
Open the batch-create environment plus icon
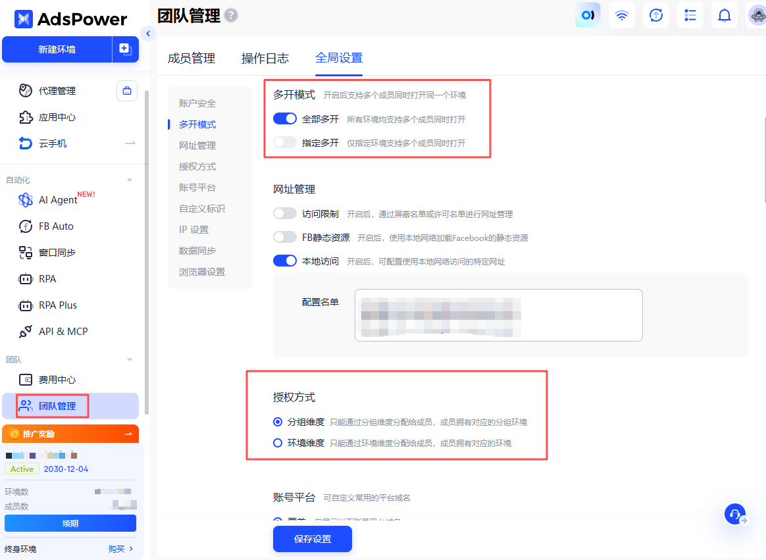(x=126, y=49)
